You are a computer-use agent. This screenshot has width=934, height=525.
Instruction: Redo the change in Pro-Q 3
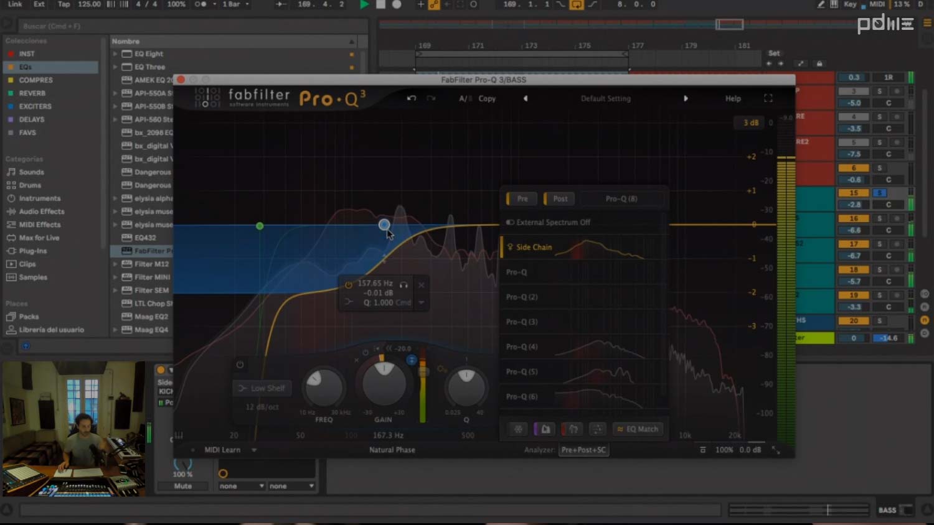pyautogui.click(x=431, y=98)
